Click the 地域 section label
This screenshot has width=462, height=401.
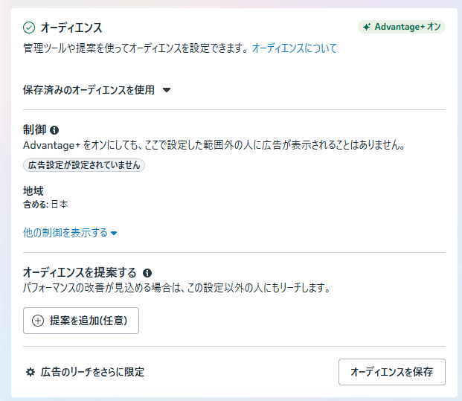point(33,190)
